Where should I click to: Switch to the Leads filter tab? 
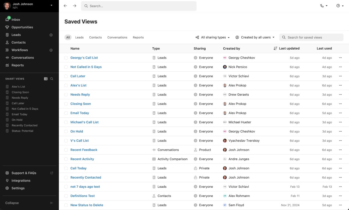tap(79, 37)
